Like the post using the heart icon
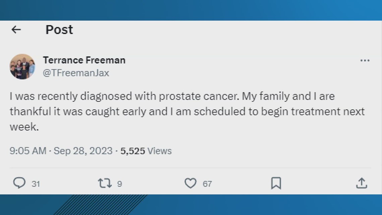The height and width of the screenshot is (215, 382). coord(191,183)
